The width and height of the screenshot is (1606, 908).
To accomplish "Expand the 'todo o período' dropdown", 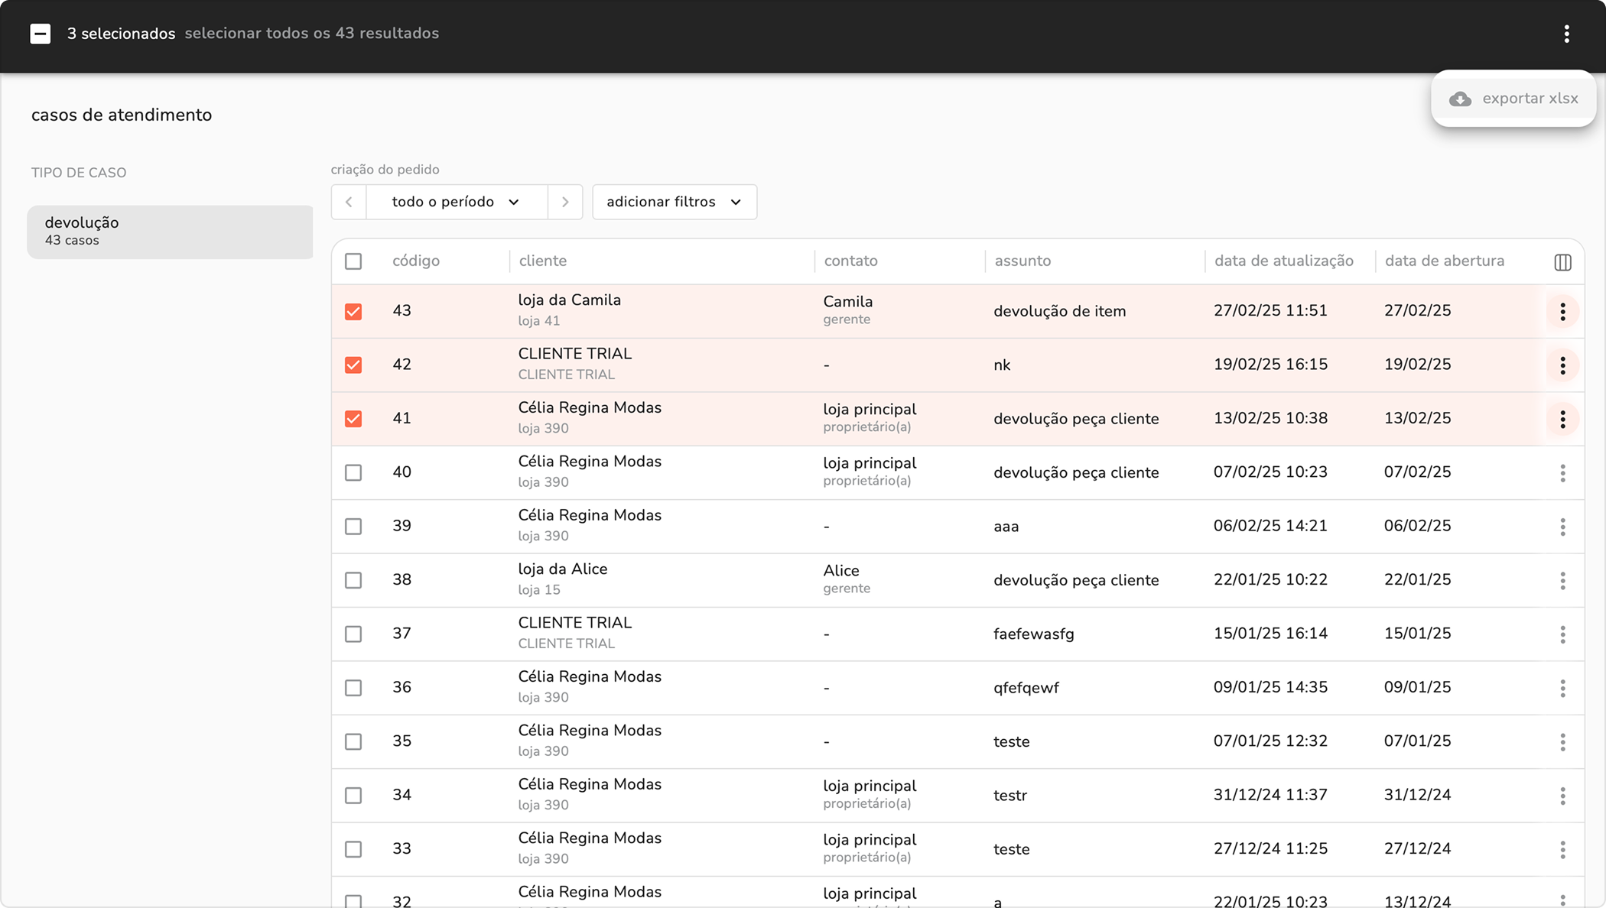I will pos(457,202).
